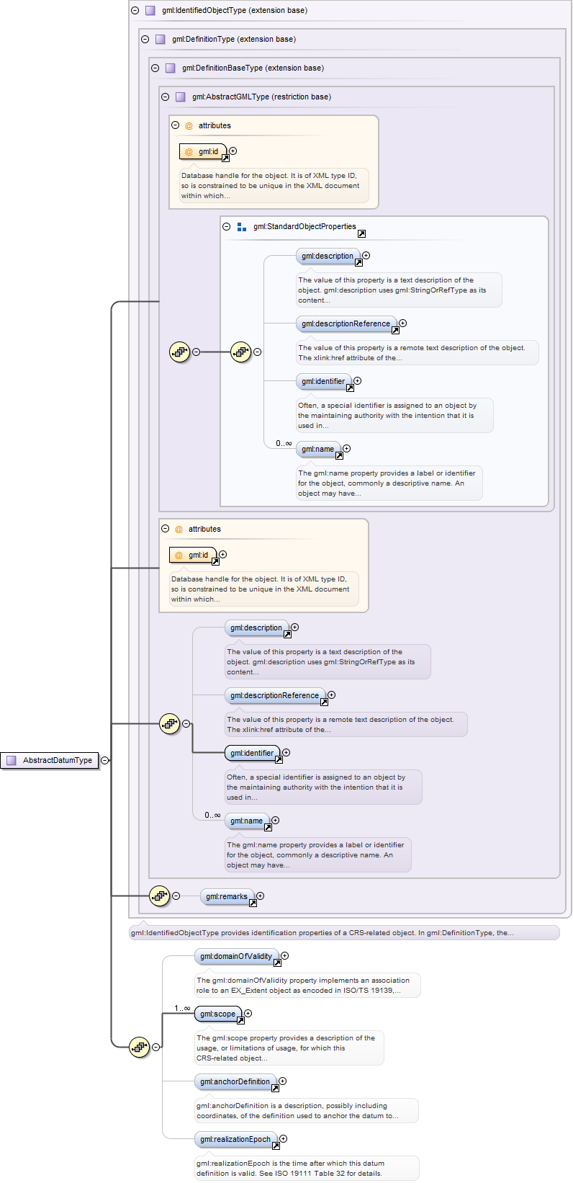Click the gml:StandardObjectProperties blue group icon
This screenshot has height=1183, width=573.
242,227
